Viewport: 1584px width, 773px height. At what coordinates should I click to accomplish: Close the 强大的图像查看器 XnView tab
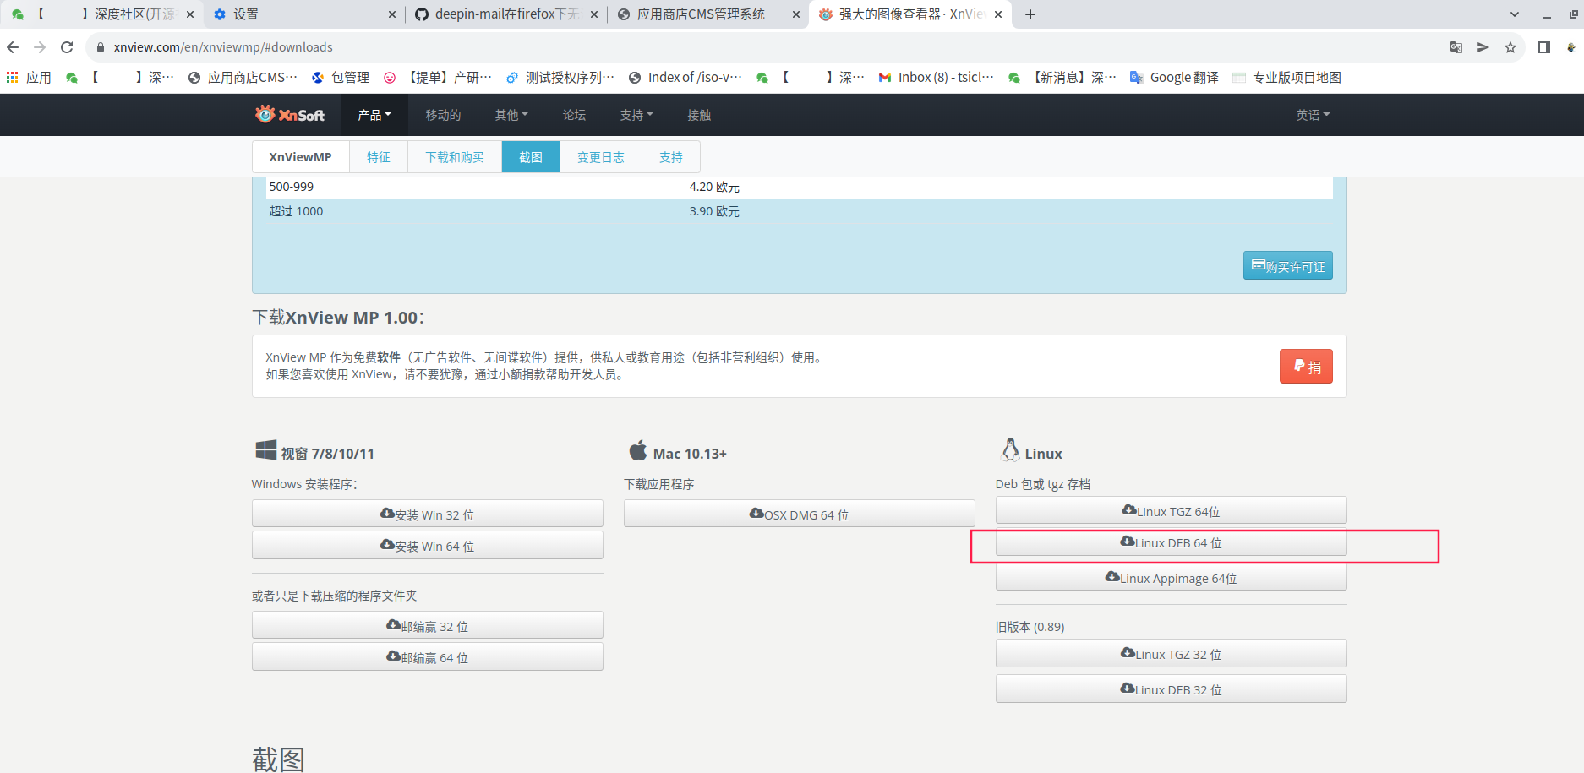coord(998,14)
